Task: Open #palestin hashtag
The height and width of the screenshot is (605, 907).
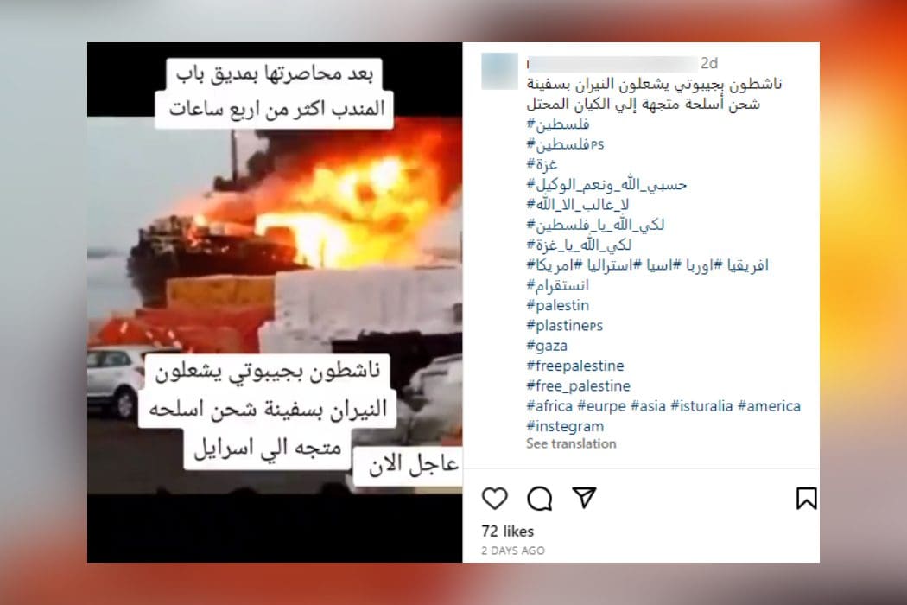Action: tap(558, 305)
